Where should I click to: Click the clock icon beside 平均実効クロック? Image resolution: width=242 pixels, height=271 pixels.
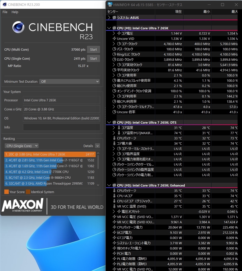(x=114, y=70)
